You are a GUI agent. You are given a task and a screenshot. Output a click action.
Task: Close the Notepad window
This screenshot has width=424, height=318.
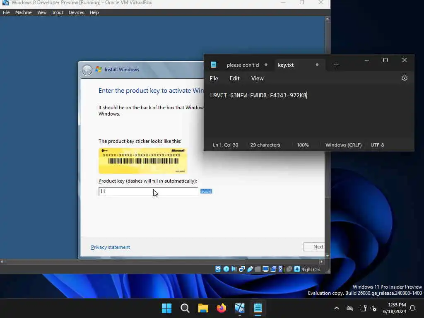404,60
